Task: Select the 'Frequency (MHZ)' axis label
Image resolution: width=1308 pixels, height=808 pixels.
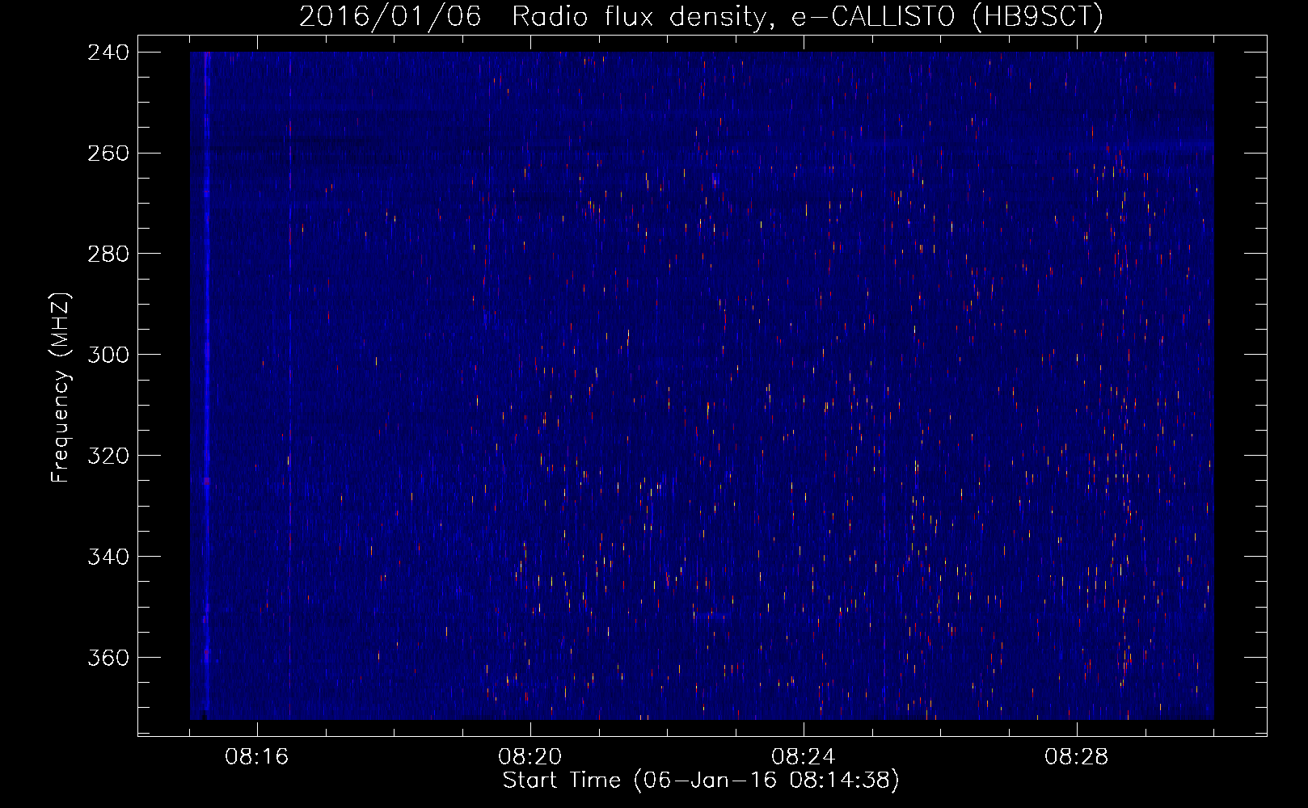Action: pyautogui.click(x=61, y=387)
